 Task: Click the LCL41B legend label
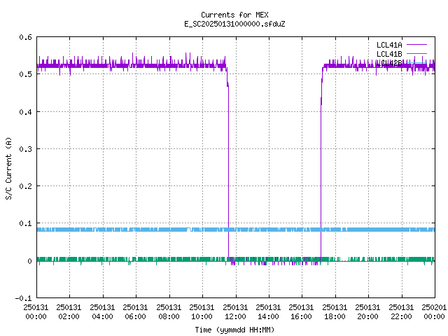(389, 54)
